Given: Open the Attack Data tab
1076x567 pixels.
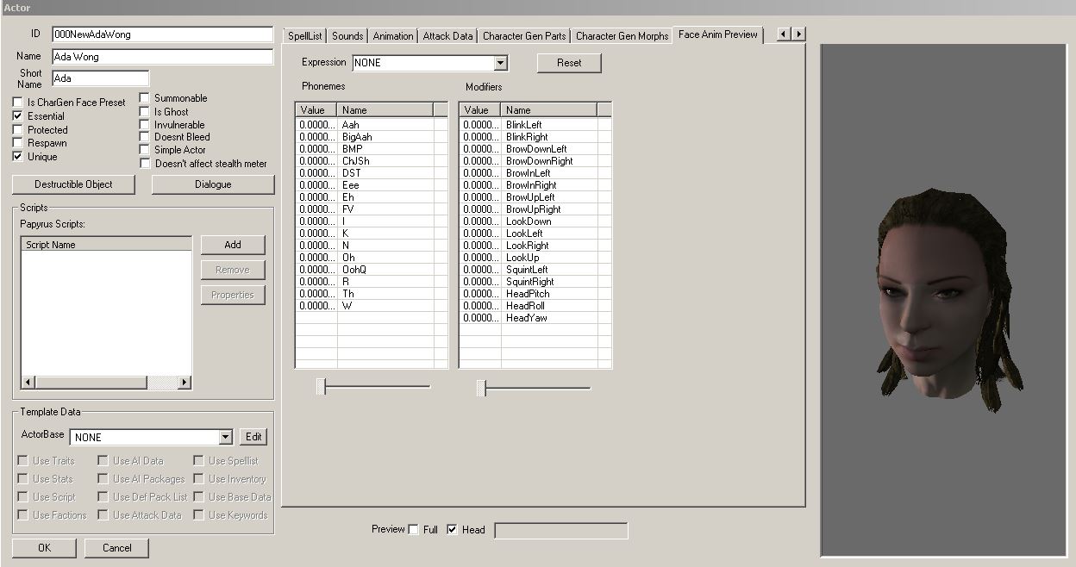Looking at the screenshot, I should (447, 36).
